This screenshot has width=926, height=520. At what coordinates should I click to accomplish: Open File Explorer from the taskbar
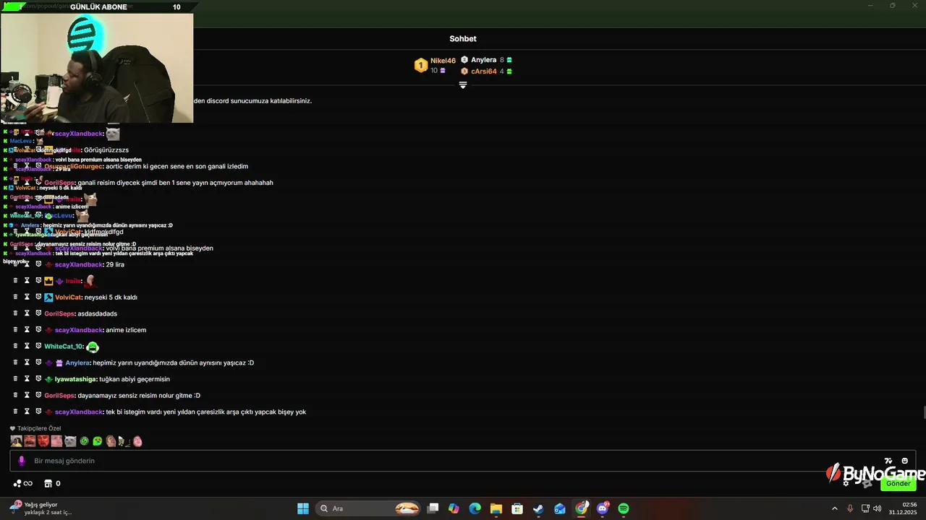tap(496, 508)
